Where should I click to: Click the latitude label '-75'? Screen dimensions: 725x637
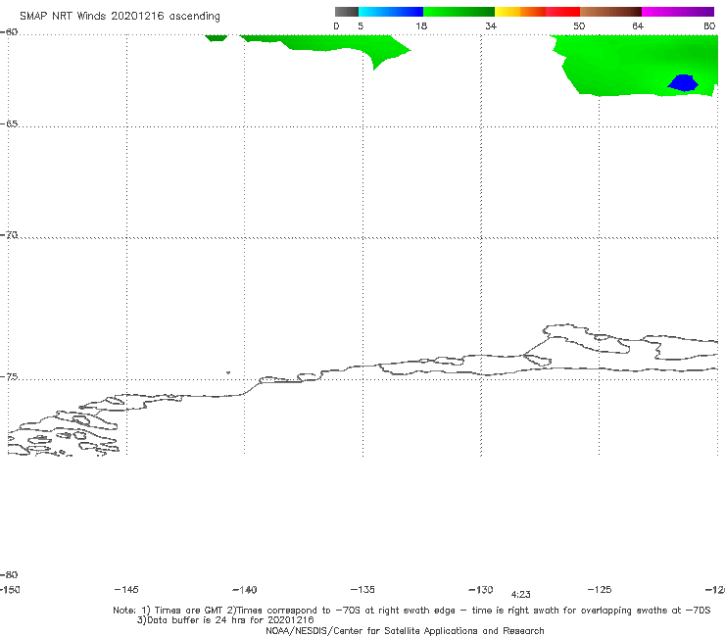coord(9,377)
